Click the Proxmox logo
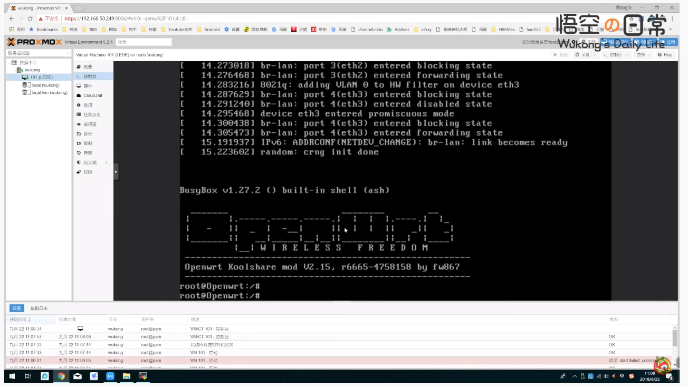The width and height of the screenshot is (688, 387). [x=34, y=42]
